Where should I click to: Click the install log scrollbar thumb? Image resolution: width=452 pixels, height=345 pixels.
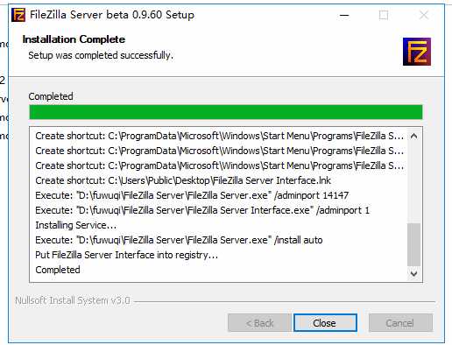[413, 244]
